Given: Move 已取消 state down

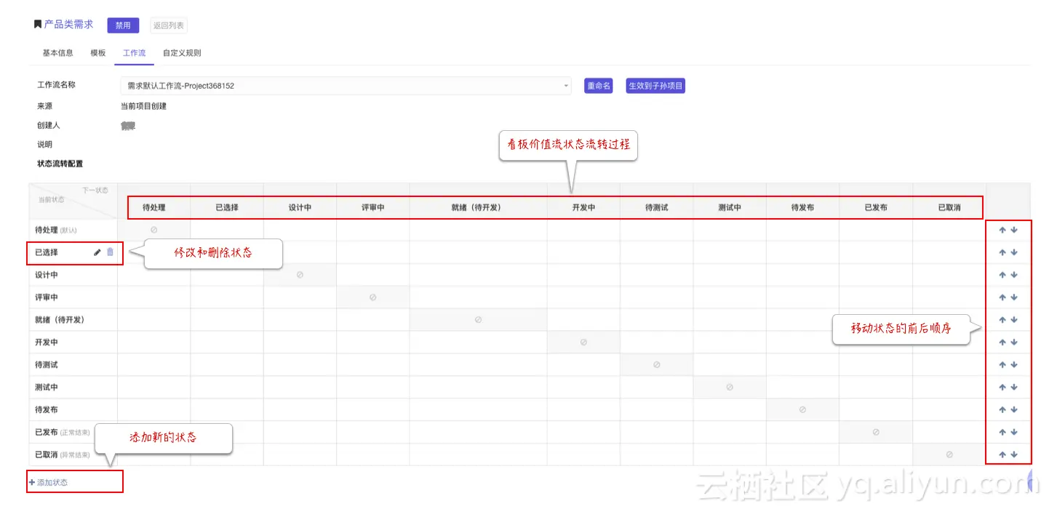Looking at the screenshot, I should (1014, 455).
